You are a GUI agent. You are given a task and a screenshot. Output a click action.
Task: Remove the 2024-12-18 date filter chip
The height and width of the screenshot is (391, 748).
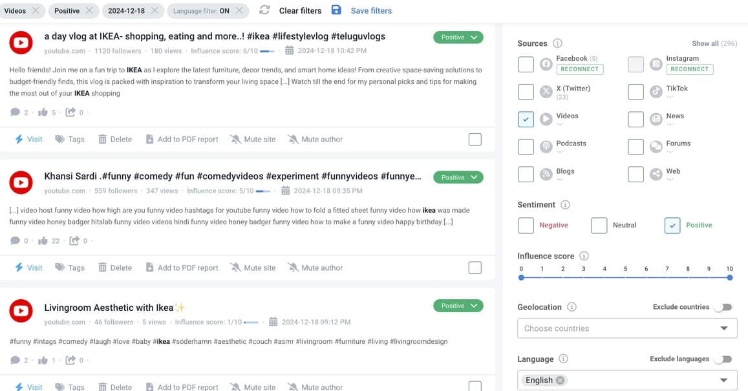[155, 11]
